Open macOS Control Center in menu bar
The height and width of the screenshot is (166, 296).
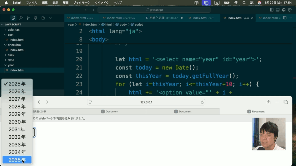[x=251, y=3]
